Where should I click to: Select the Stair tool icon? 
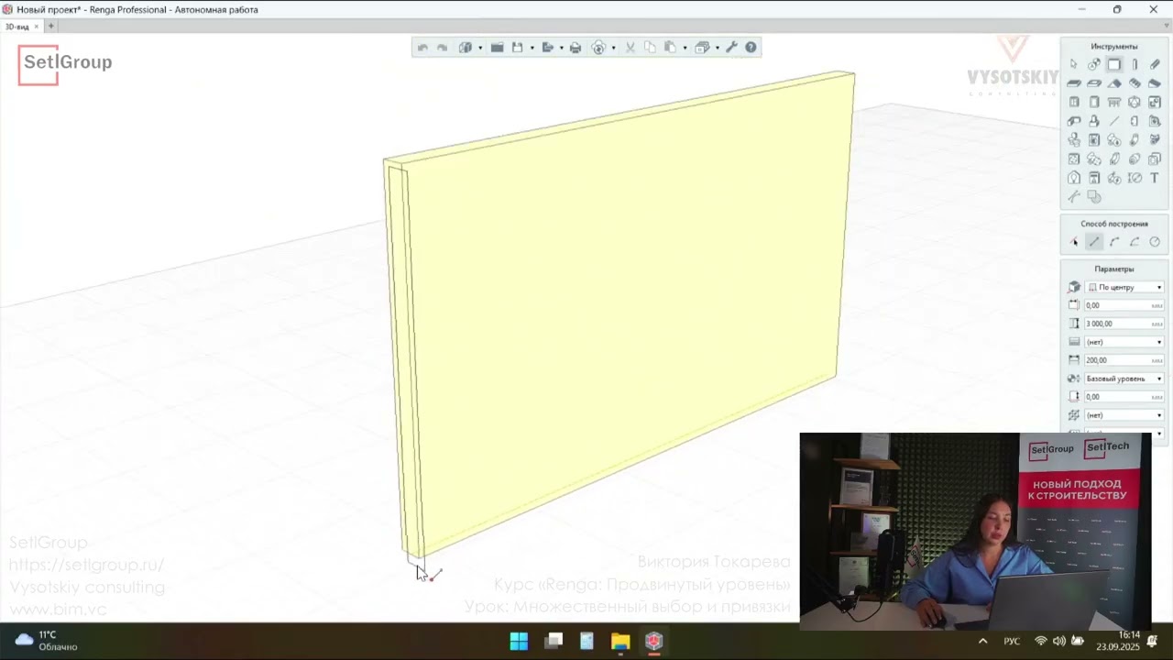[x=1135, y=83]
